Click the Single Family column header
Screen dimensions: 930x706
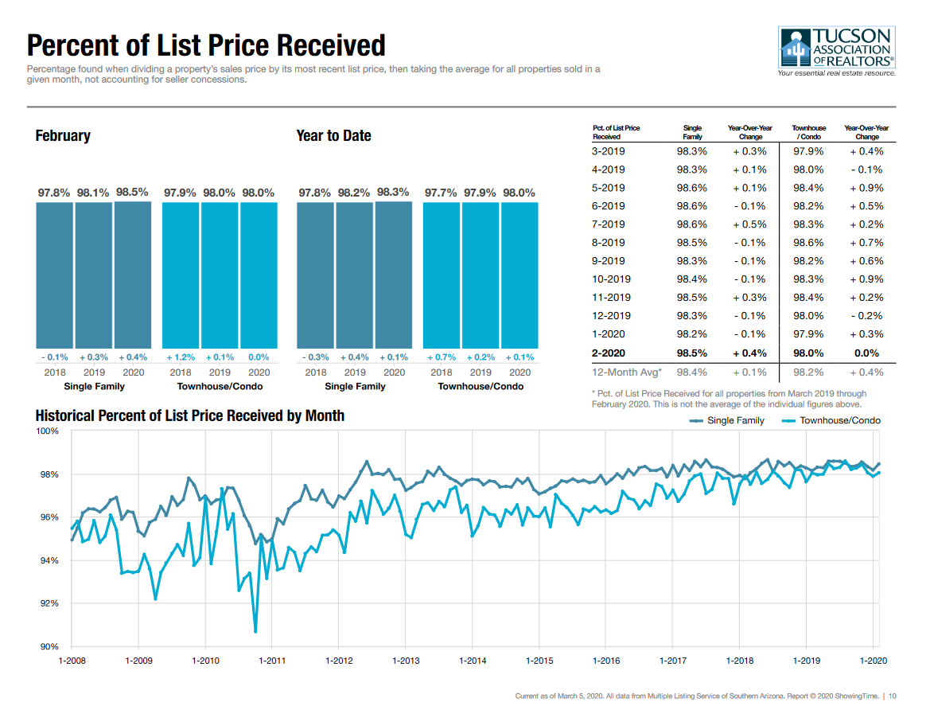click(692, 132)
